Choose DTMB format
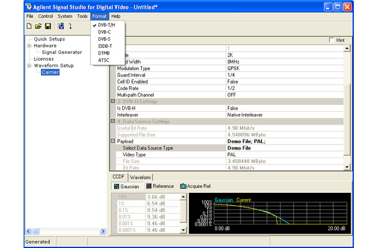 pyautogui.click(x=108, y=53)
